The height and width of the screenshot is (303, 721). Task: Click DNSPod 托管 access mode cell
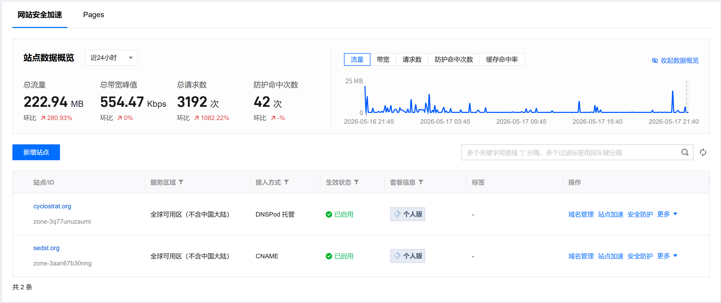275,214
